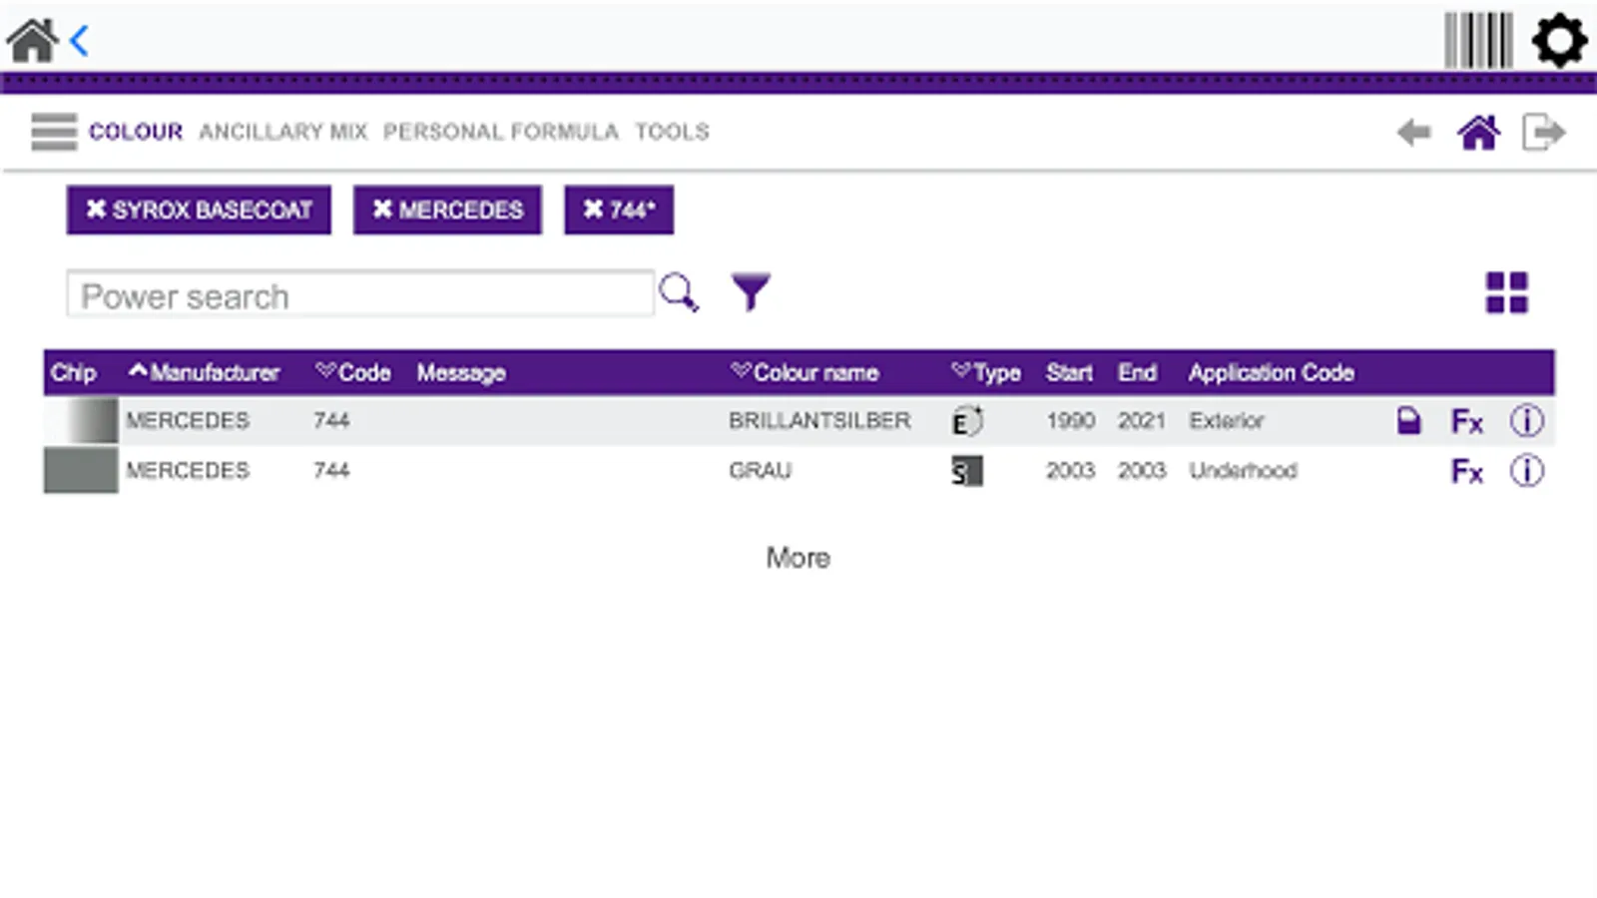The width and height of the screenshot is (1597, 898).
Task: Click the Chip column header
Action: (74, 373)
